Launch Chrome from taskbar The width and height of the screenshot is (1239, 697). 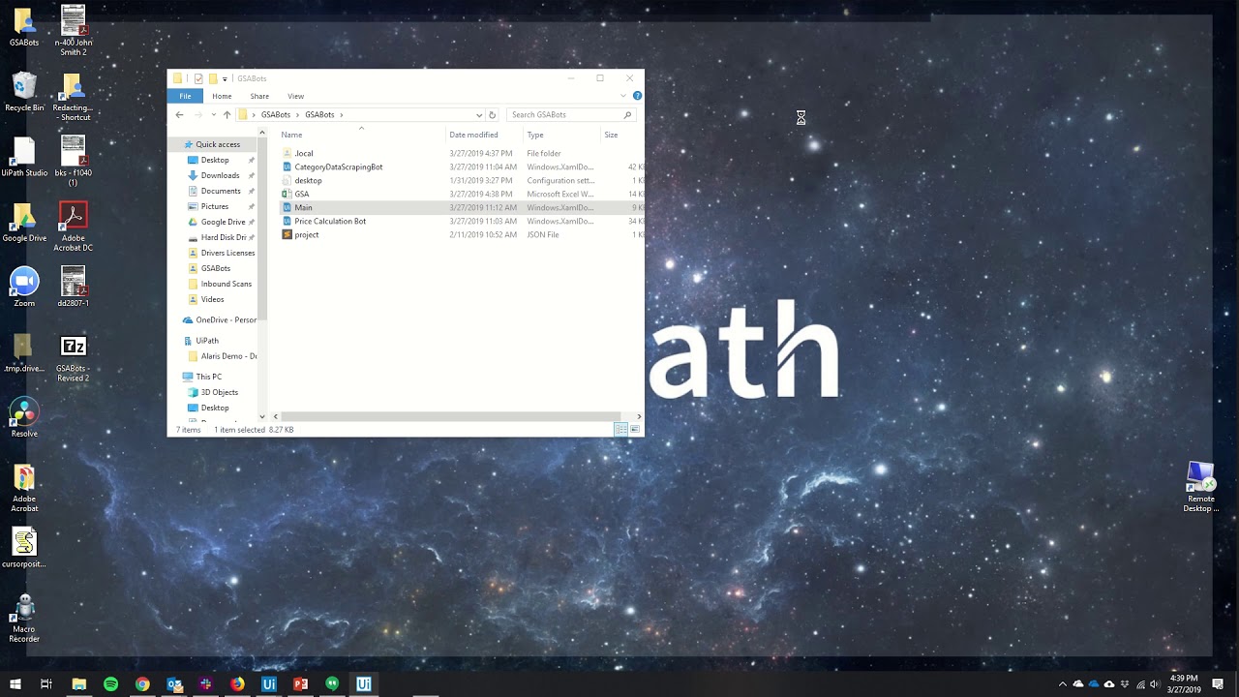[x=142, y=684]
